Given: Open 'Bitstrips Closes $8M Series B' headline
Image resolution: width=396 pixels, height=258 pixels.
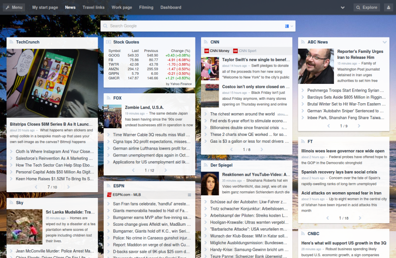Looking at the screenshot, I should 51,124.
